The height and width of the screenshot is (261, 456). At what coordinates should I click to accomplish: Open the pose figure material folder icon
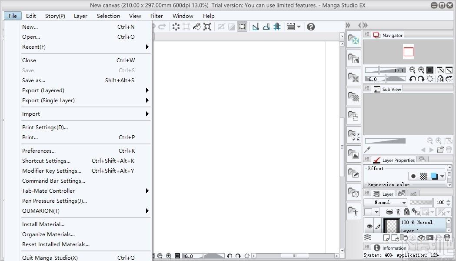354,212
